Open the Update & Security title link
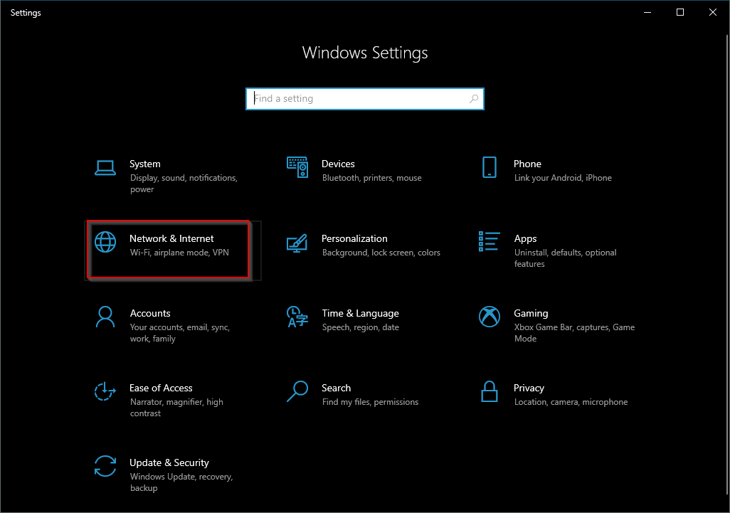730x513 pixels. coord(169,462)
